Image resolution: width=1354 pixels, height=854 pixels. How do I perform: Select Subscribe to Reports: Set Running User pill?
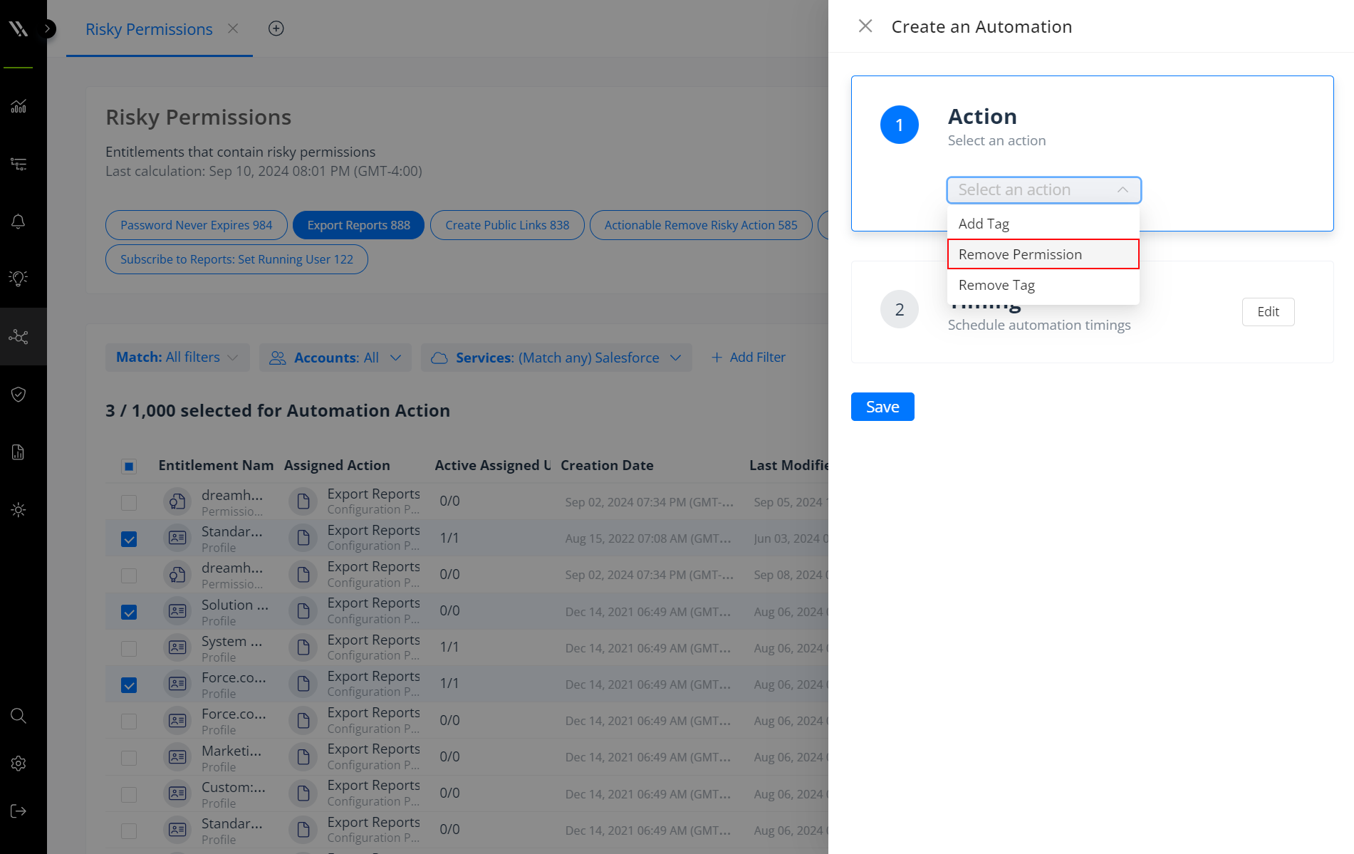coord(236,259)
